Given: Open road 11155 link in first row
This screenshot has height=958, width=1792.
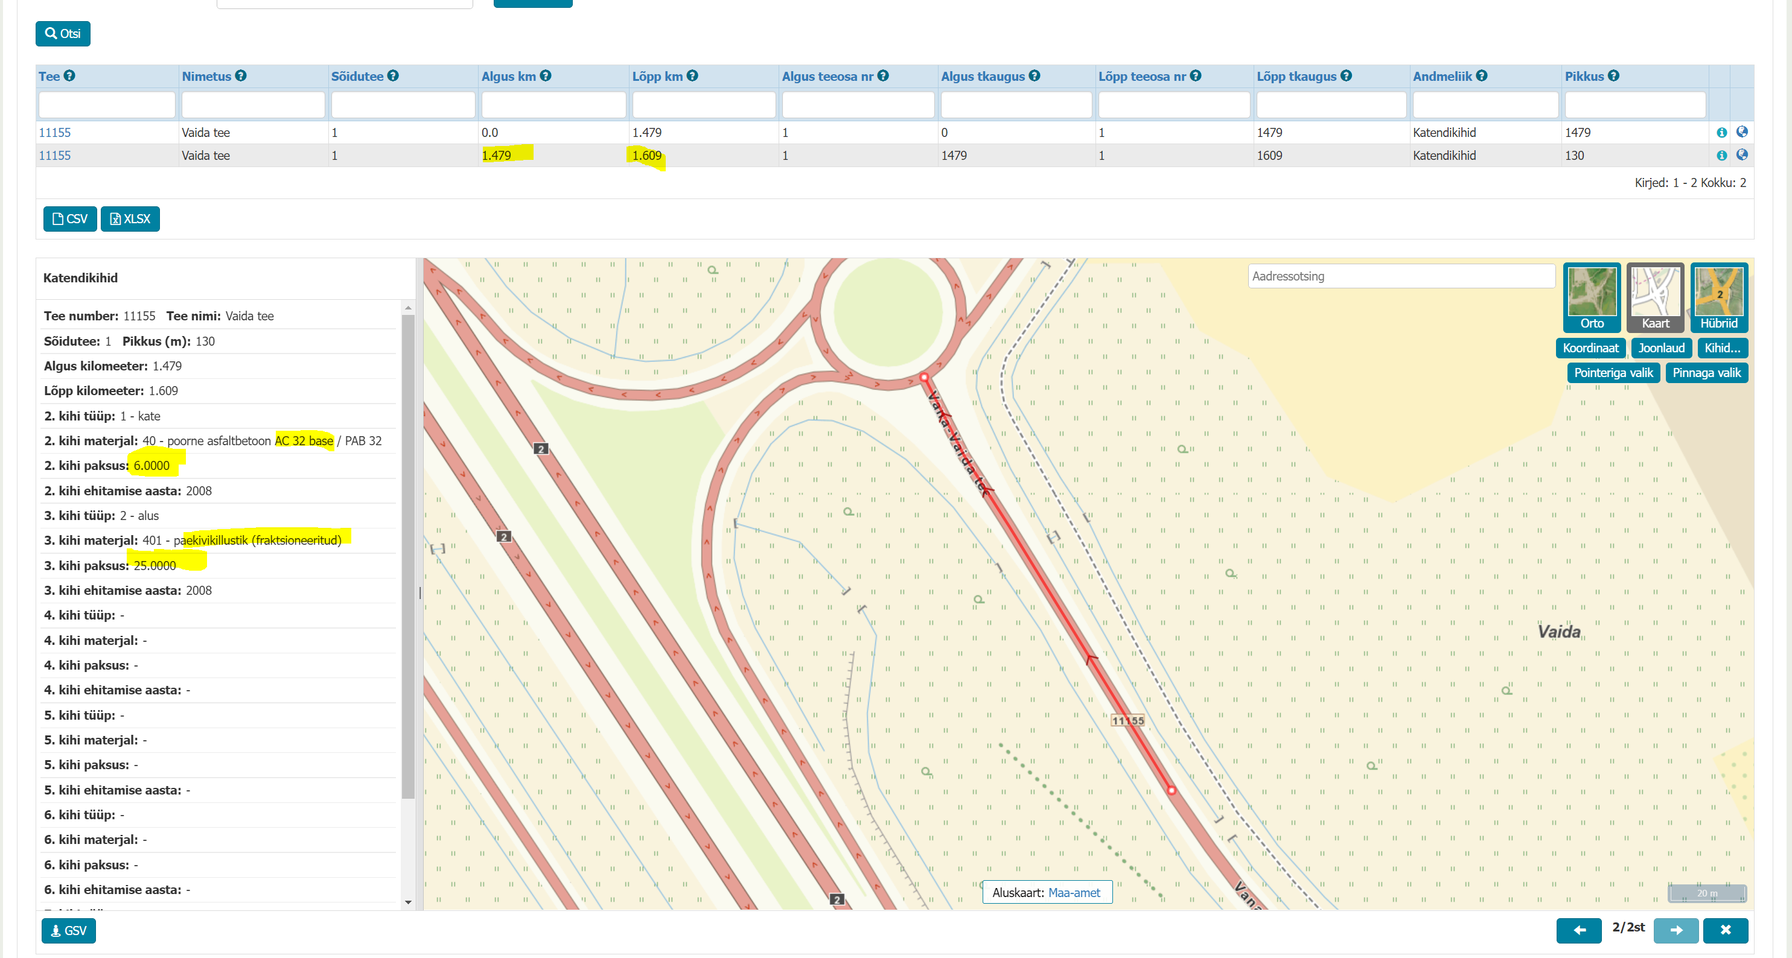Looking at the screenshot, I should coord(55,132).
